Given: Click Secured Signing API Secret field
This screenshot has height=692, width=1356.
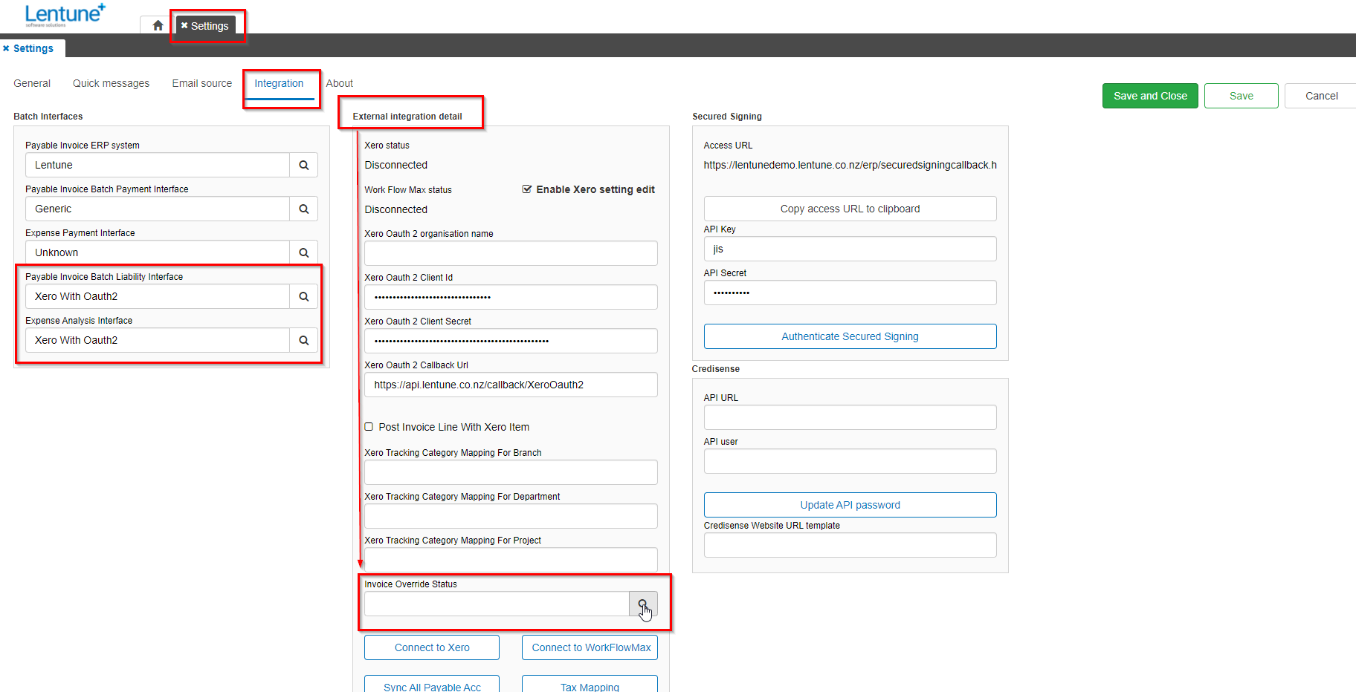Looking at the screenshot, I should click(850, 293).
